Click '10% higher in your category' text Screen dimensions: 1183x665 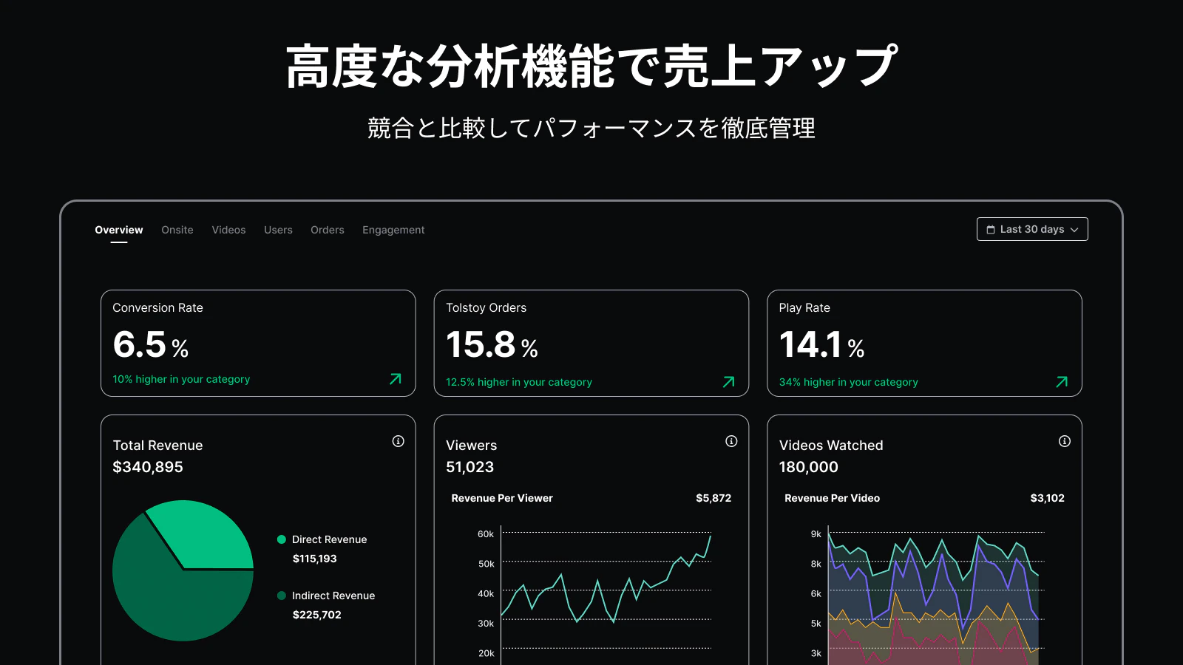pyautogui.click(x=181, y=379)
